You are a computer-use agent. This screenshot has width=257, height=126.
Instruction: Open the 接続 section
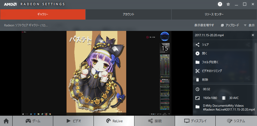coord(155,121)
